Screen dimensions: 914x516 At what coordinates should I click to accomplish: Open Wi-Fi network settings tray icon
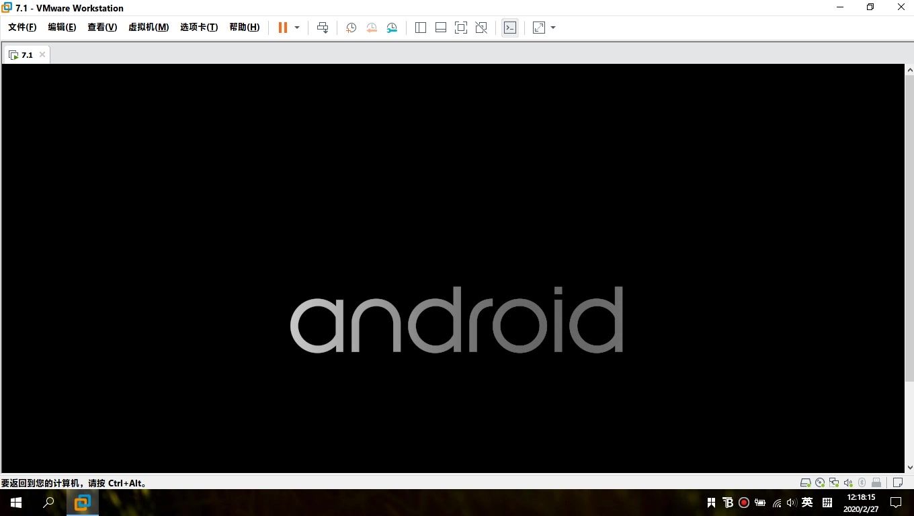[777, 503]
